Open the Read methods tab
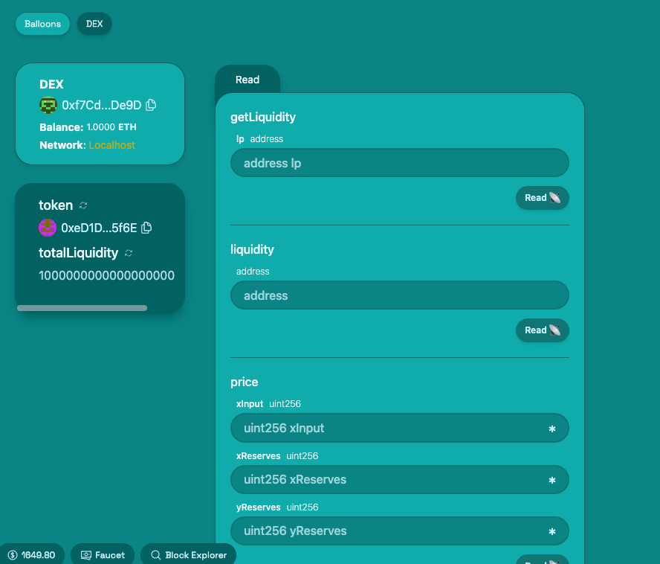 (247, 80)
